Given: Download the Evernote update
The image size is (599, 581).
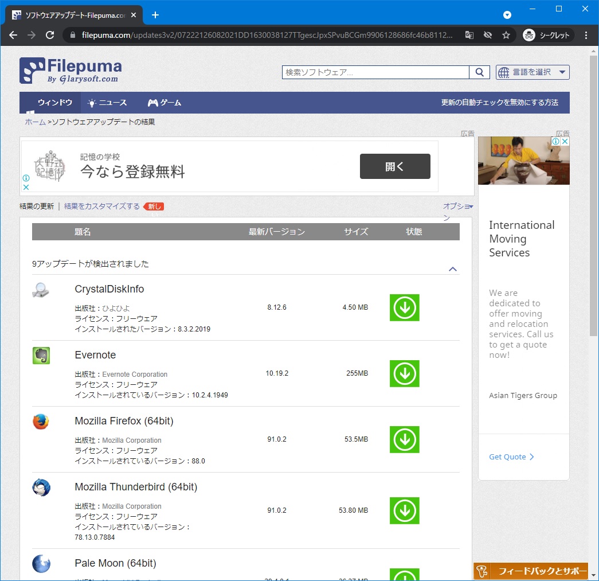Looking at the screenshot, I should 404,373.
